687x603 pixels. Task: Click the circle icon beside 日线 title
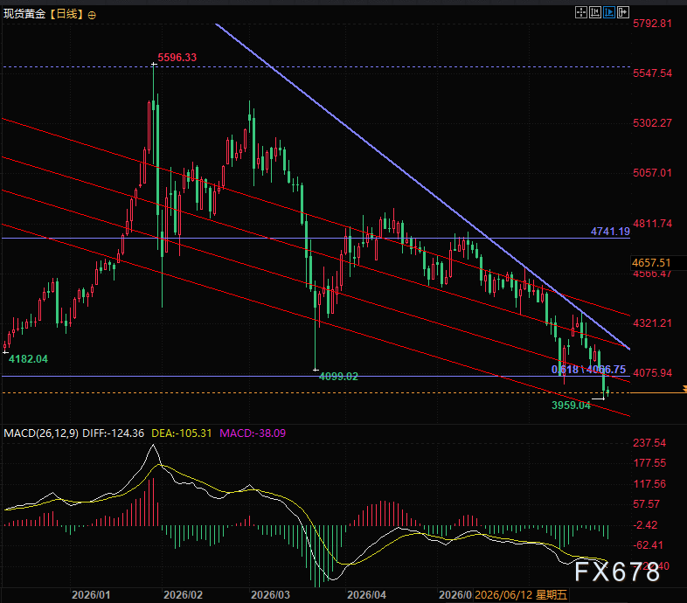pos(92,16)
